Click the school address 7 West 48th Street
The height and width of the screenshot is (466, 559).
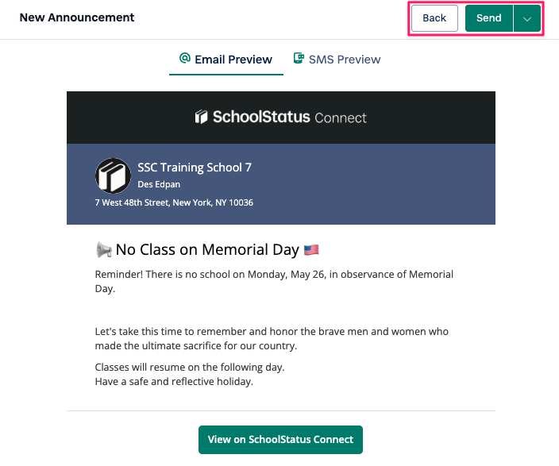pyautogui.click(x=174, y=202)
